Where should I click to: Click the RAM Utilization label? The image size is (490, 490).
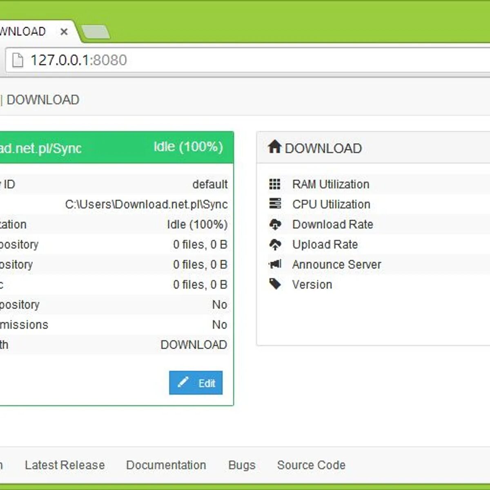[331, 184]
